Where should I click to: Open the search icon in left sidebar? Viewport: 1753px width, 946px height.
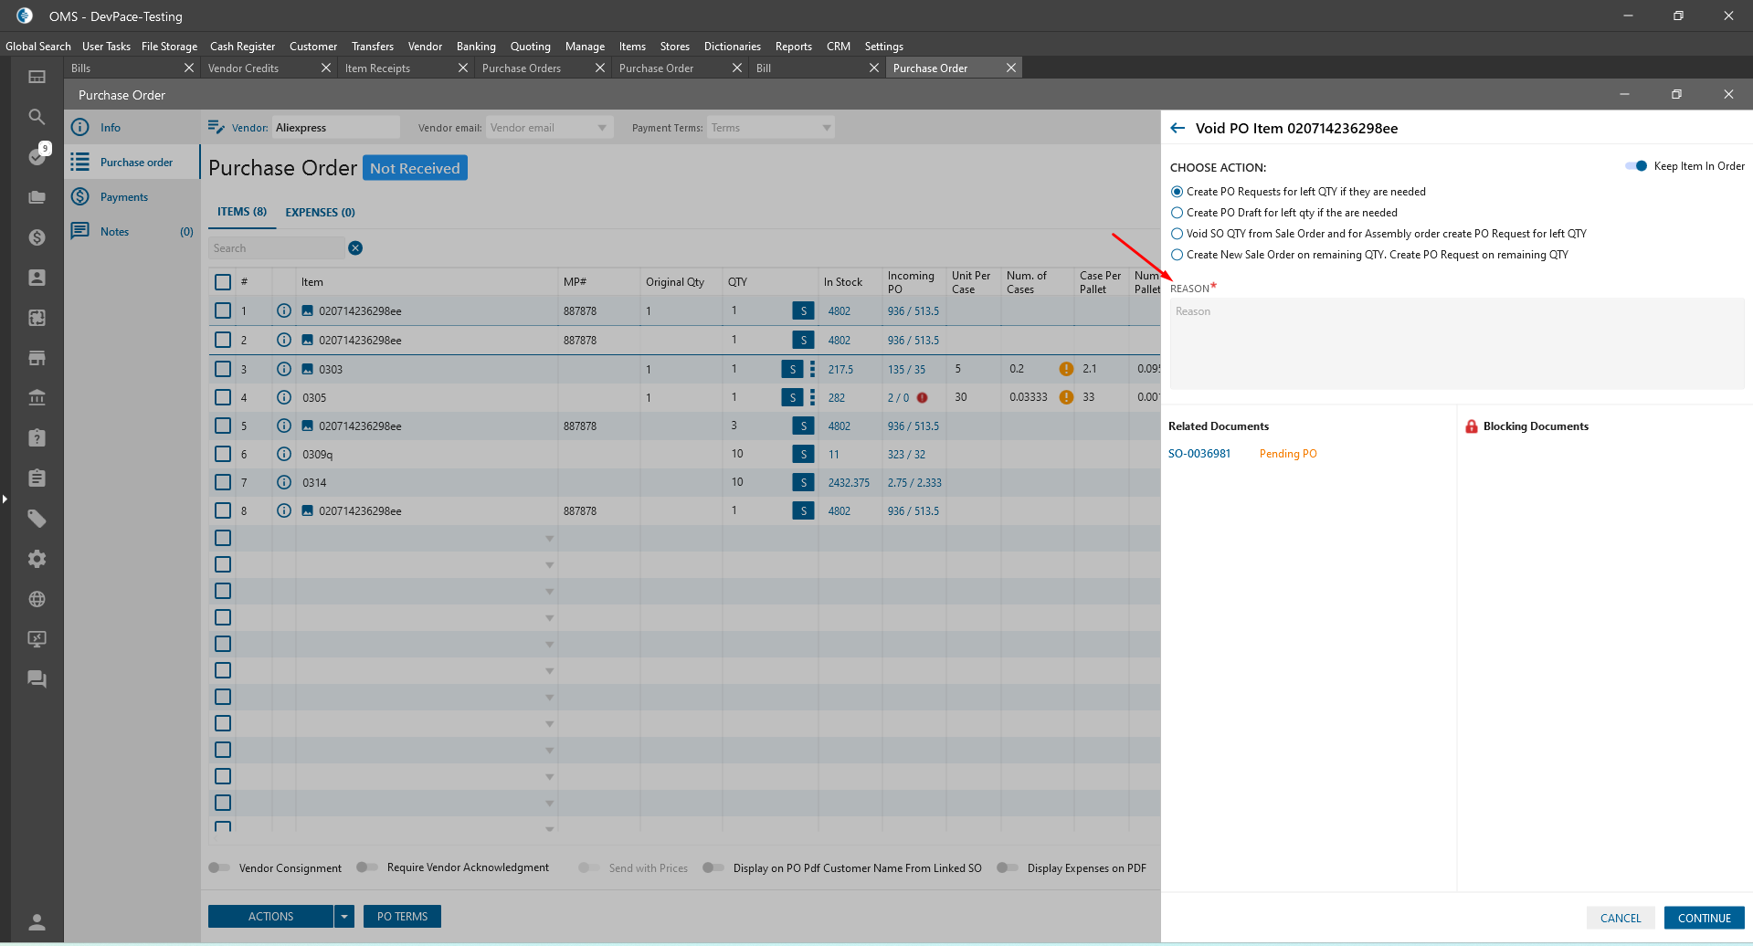tap(37, 117)
